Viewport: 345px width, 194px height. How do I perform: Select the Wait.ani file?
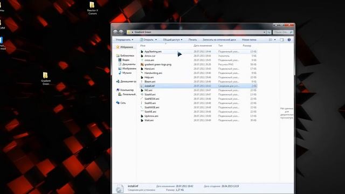pyautogui.click(x=198, y=120)
